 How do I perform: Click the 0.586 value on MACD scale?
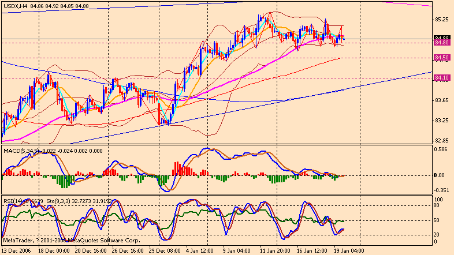tap(442, 149)
